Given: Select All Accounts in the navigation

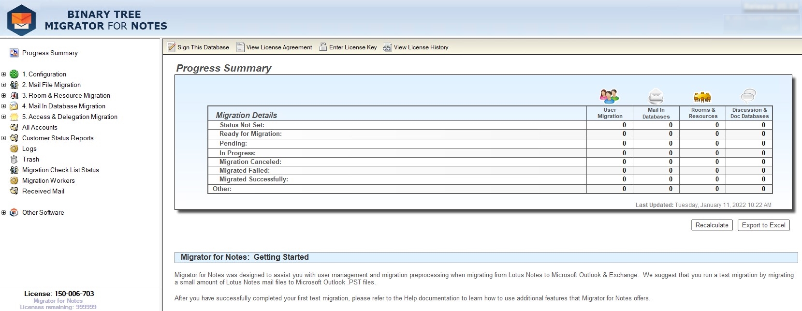Looking at the screenshot, I should pos(40,127).
